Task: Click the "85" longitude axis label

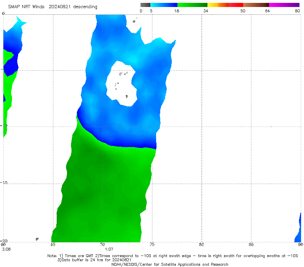Action: tap(251, 244)
